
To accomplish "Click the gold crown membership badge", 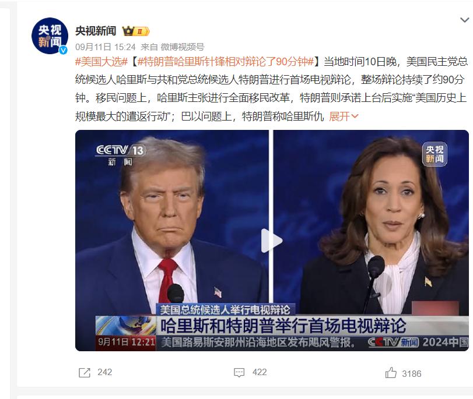I will (136, 31).
